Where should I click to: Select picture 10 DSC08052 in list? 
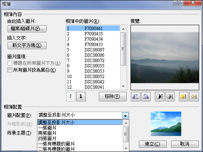pyautogui.click(x=93, y=77)
